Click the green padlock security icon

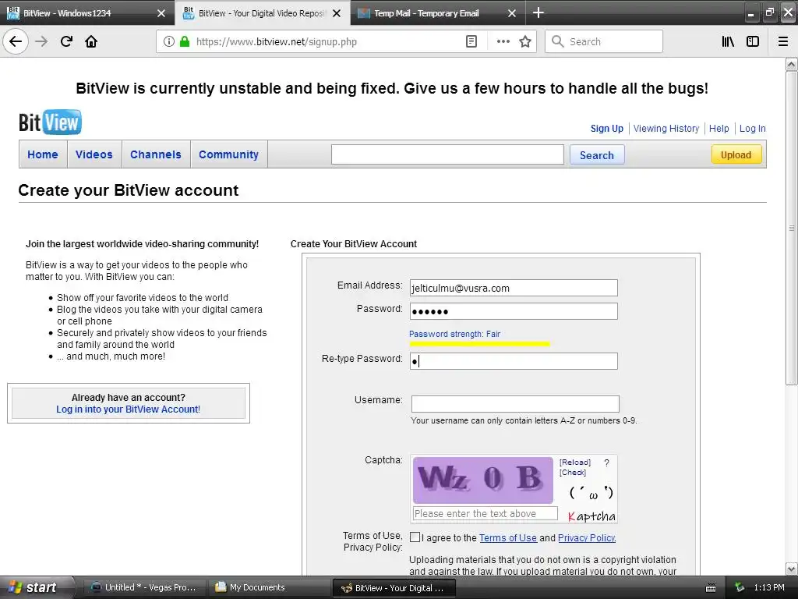point(185,42)
